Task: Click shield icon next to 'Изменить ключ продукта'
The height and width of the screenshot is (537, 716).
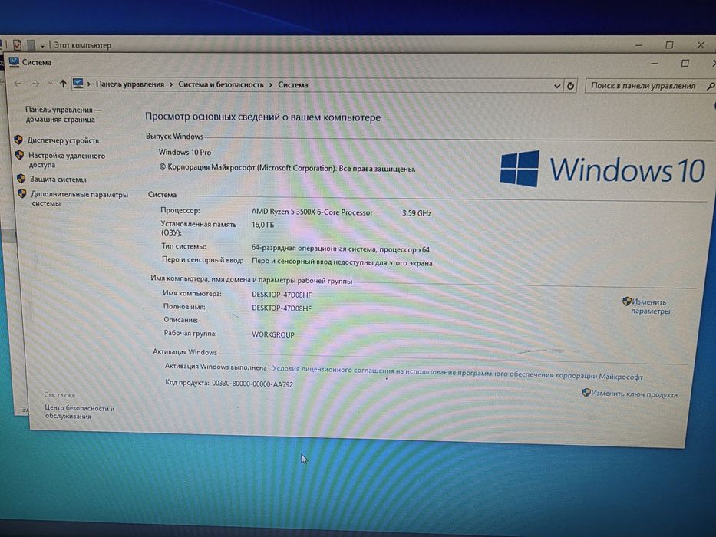Action: tap(586, 393)
